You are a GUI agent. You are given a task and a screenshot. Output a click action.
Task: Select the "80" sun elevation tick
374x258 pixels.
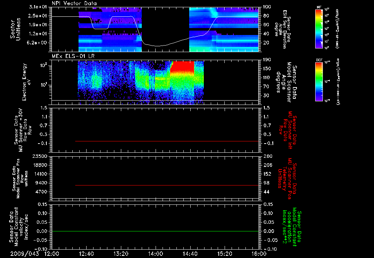tap(266, 16)
